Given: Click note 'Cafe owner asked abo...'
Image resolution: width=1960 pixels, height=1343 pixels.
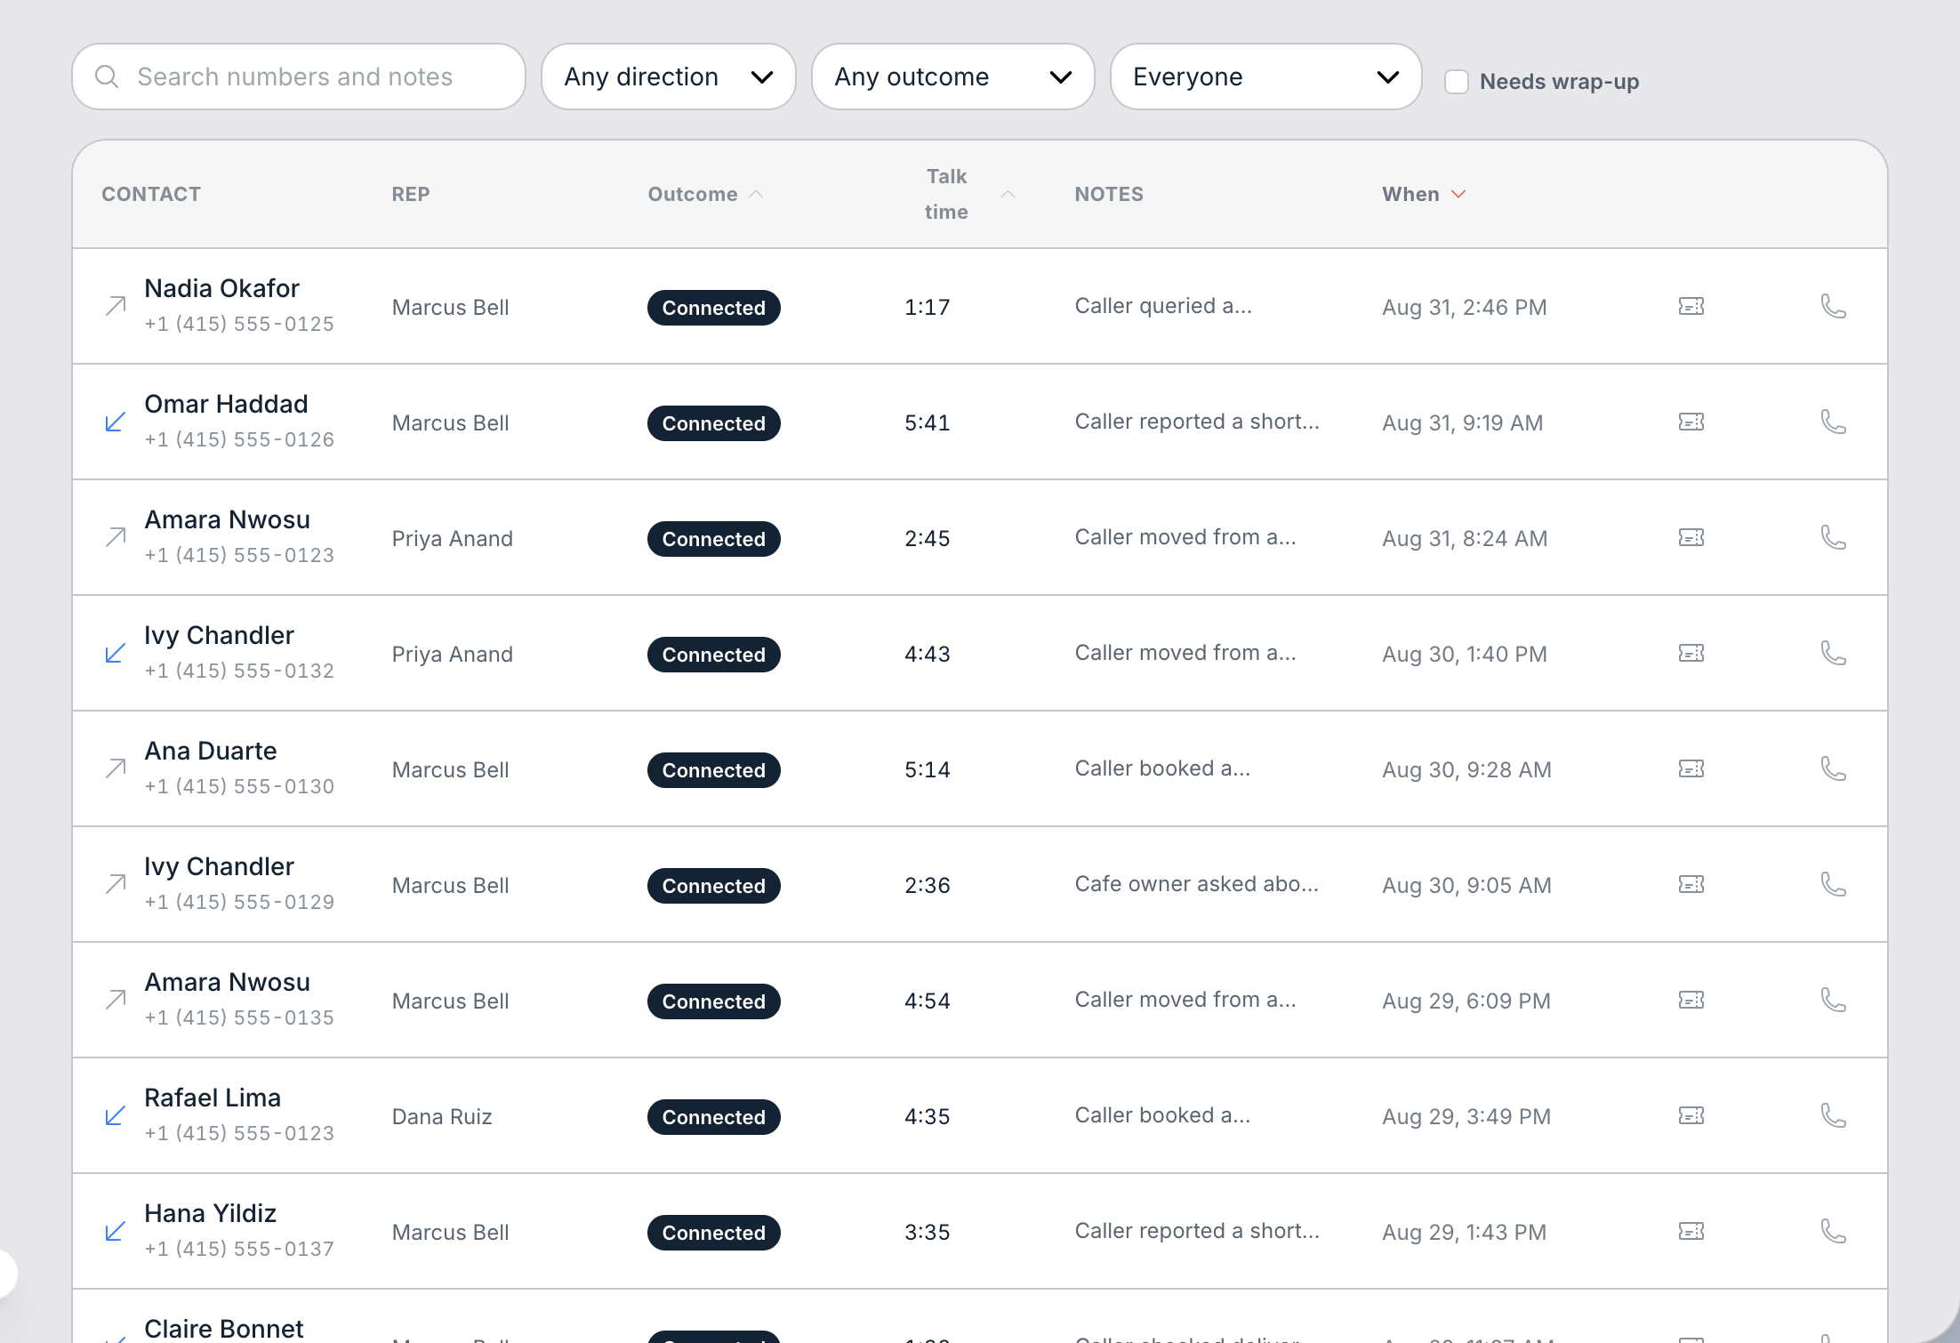Looking at the screenshot, I should coord(1196,884).
